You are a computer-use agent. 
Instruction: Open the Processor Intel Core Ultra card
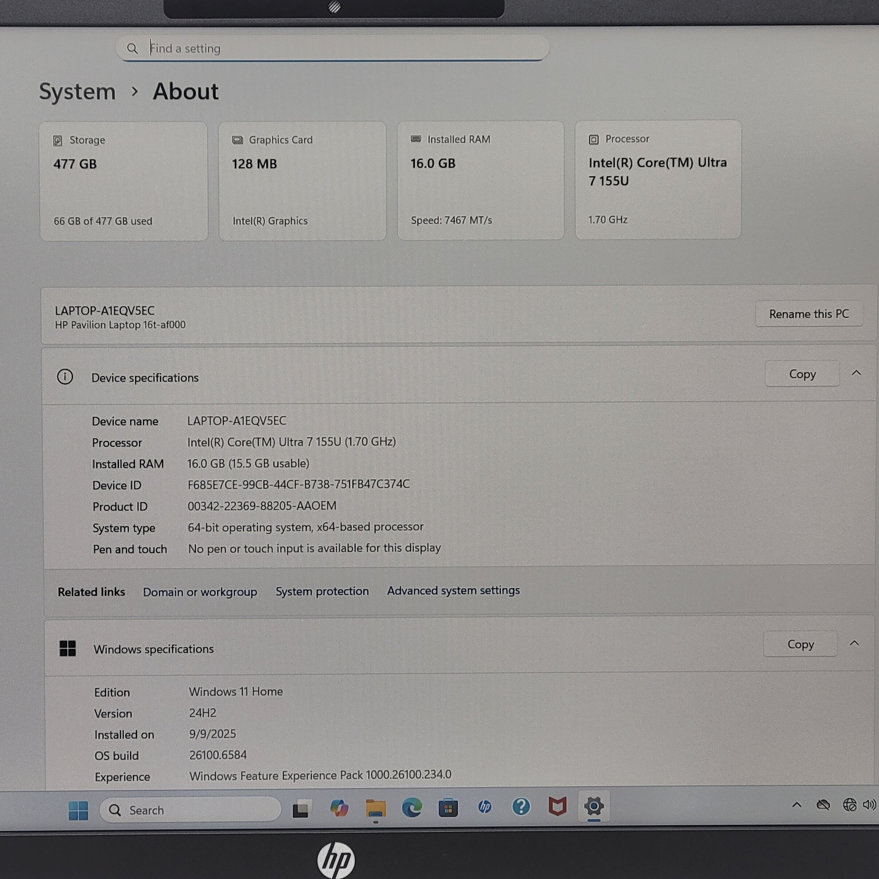pos(658,180)
